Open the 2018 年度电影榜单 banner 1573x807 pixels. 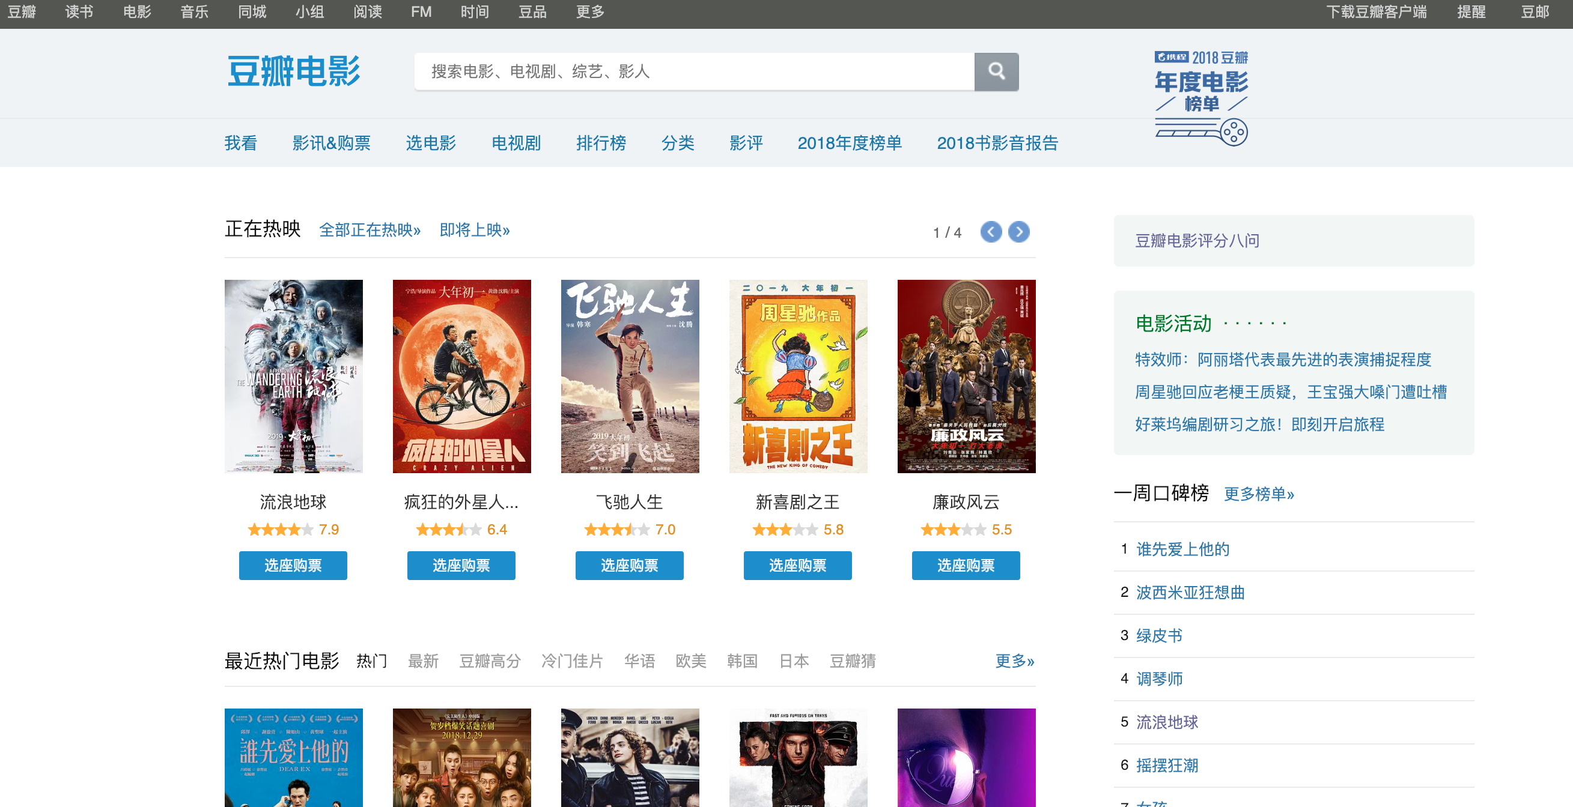pyautogui.click(x=1200, y=98)
